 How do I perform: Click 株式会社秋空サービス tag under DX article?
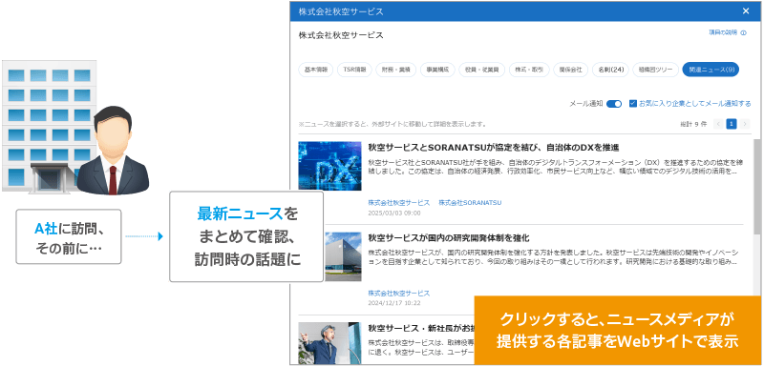tap(398, 202)
